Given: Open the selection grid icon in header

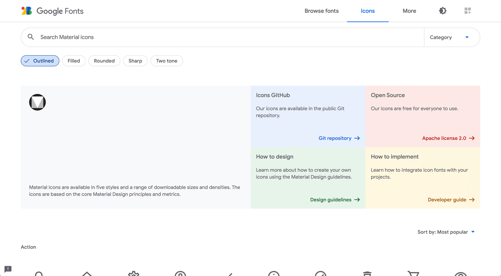Looking at the screenshot, I should tap(468, 11).
